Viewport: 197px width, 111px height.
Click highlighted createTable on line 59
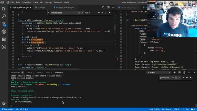[x=37, y=40]
